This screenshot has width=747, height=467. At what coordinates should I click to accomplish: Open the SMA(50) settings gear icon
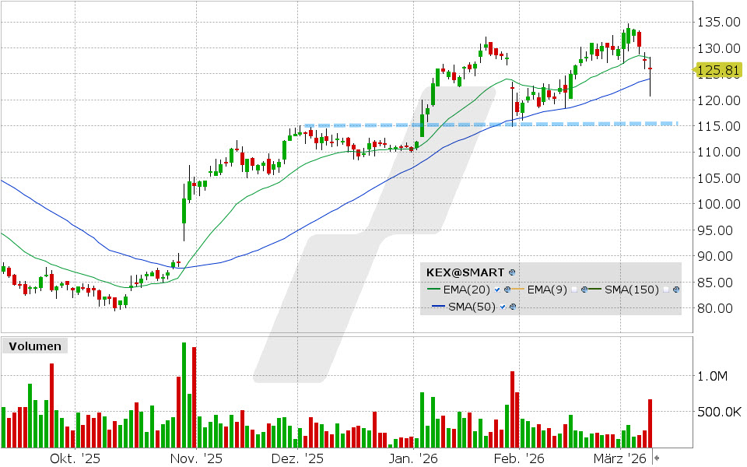pyautogui.click(x=512, y=306)
